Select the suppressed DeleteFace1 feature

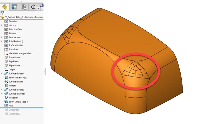click(x=14, y=110)
